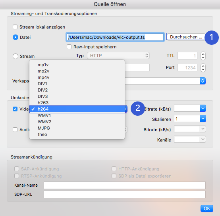Open the audio Bitrate dropdown
Viewport: 220px width, 216px height.
(x=203, y=129)
